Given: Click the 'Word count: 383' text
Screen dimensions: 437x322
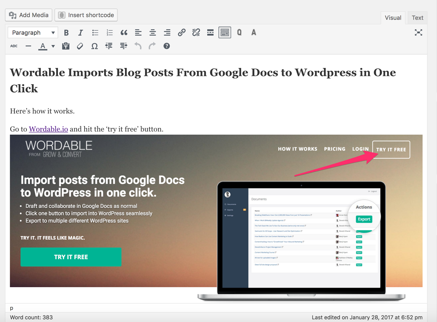Looking at the screenshot, I should click(x=31, y=317).
